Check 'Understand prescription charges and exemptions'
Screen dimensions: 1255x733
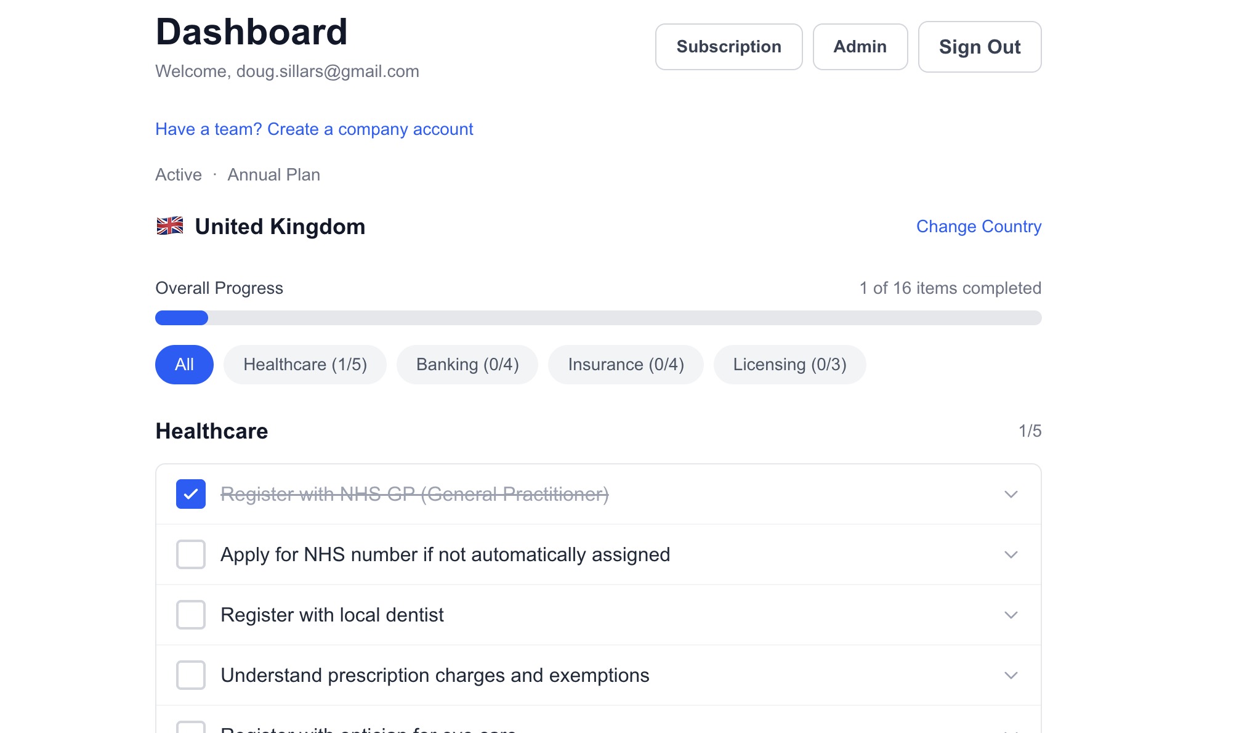[191, 674]
